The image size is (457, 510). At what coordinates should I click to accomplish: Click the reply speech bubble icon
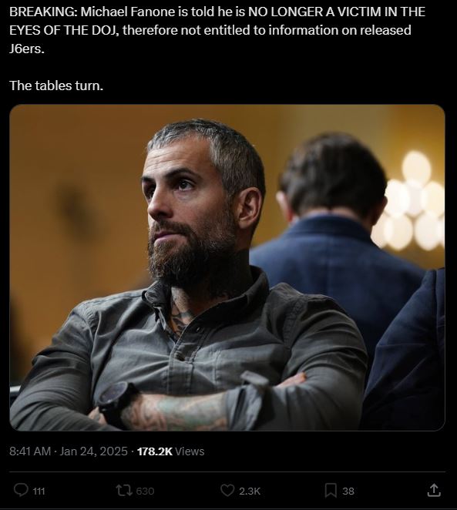[x=21, y=490]
